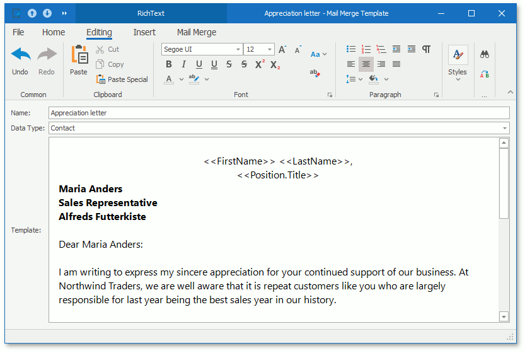Click the next record down arrow icon
The width and height of the screenshot is (525, 353).
pos(47,13)
